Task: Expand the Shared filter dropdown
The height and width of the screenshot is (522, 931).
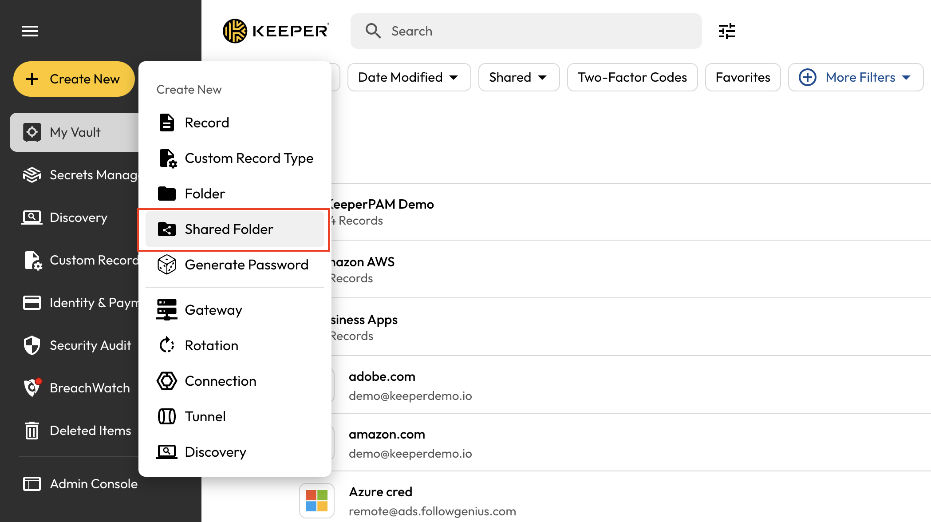Action: tap(518, 77)
